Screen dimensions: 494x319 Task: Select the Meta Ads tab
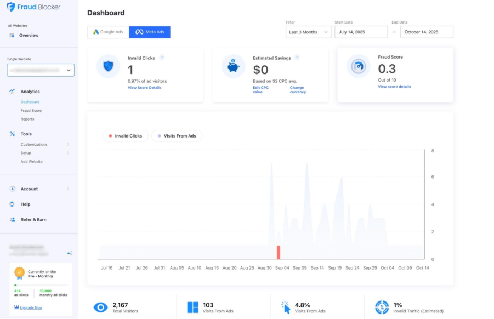tap(149, 32)
